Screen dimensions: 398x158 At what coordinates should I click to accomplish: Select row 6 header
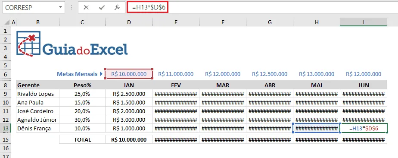pyautogui.click(x=5, y=74)
